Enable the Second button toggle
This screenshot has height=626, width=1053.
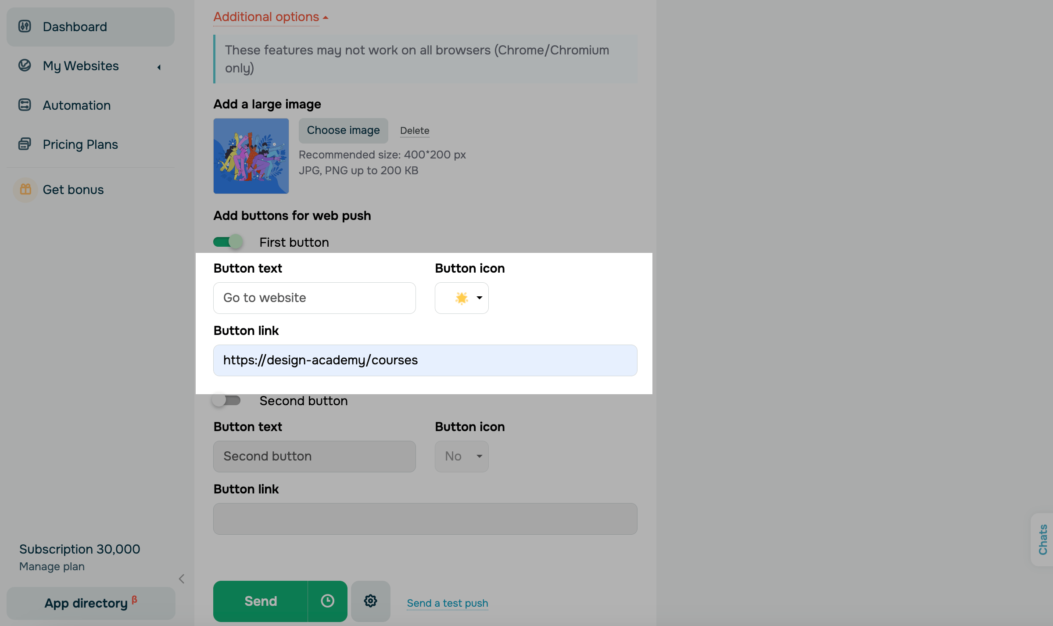[x=226, y=400]
